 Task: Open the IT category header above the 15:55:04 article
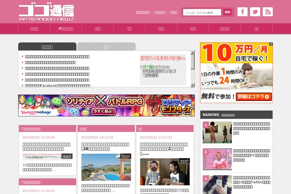(x=48, y=129)
